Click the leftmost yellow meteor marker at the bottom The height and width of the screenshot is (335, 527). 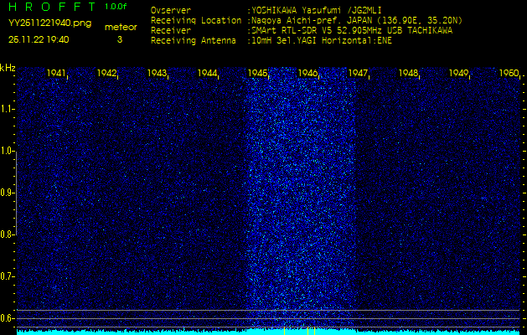coord(284,331)
